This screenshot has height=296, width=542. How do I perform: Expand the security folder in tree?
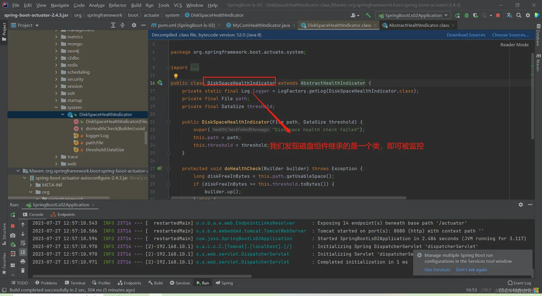(x=56, y=79)
